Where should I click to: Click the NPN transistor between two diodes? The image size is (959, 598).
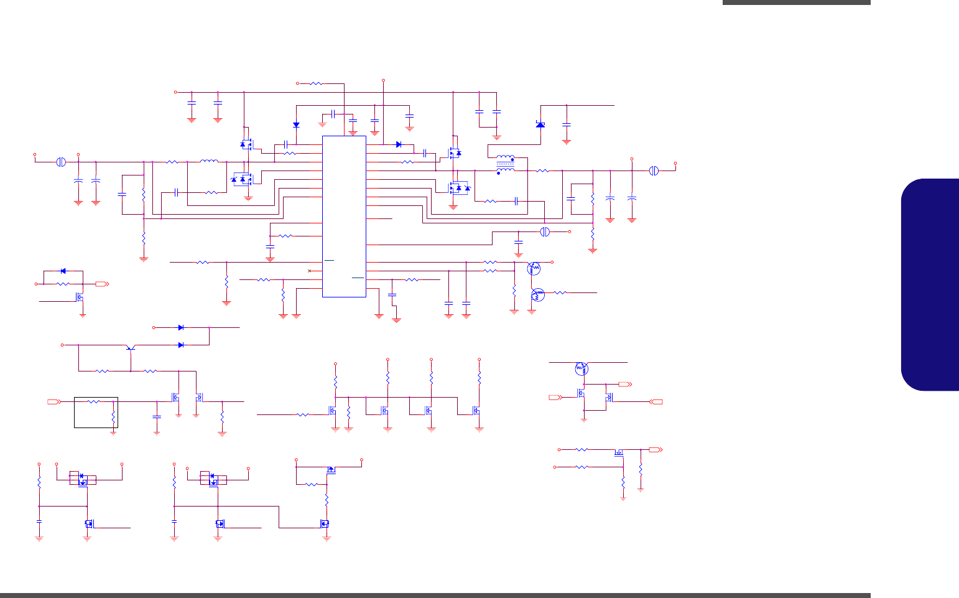pyautogui.click(x=131, y=347)
